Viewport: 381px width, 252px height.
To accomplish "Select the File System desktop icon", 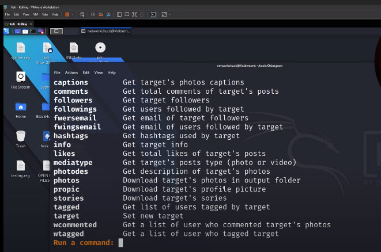I will coord(21,81).
